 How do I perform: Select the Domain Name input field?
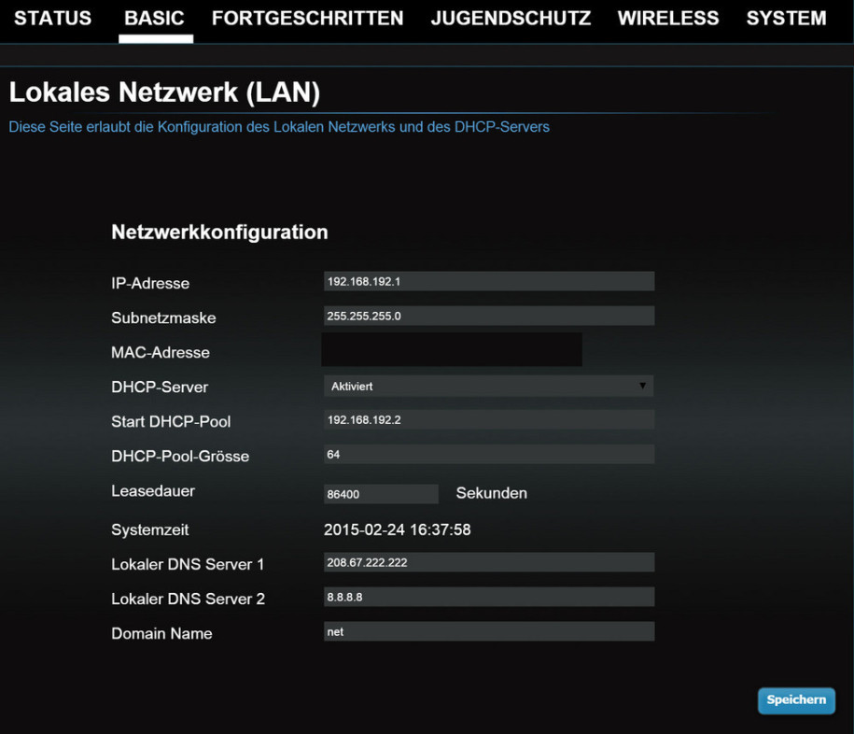pyautogui.click(x=489, y=631)
